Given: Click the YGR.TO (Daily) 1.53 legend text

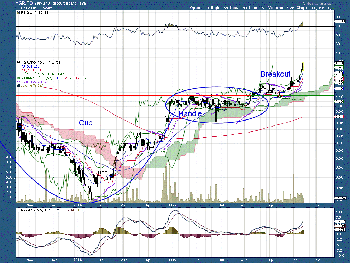Looking at the screenshot, I should [41, 63].
